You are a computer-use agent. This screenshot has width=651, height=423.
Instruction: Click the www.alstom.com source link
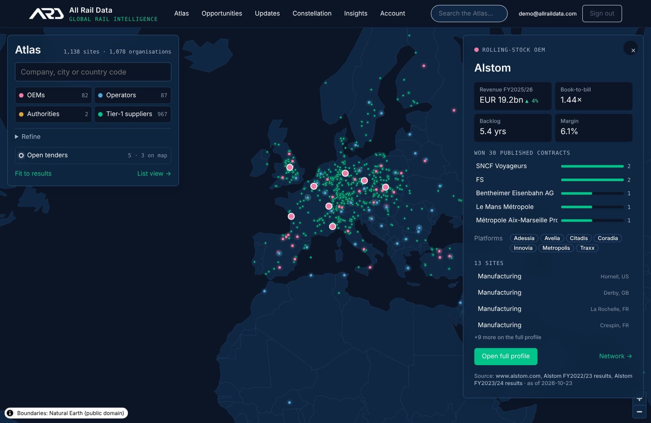[x=518, y=376]
